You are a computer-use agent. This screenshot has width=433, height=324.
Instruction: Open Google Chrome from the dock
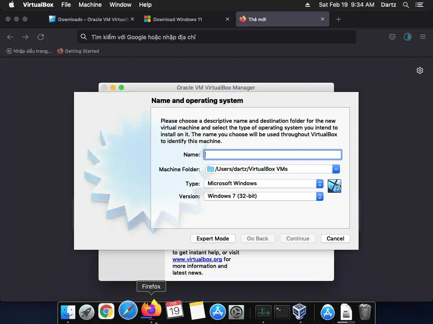click(106, 311)
